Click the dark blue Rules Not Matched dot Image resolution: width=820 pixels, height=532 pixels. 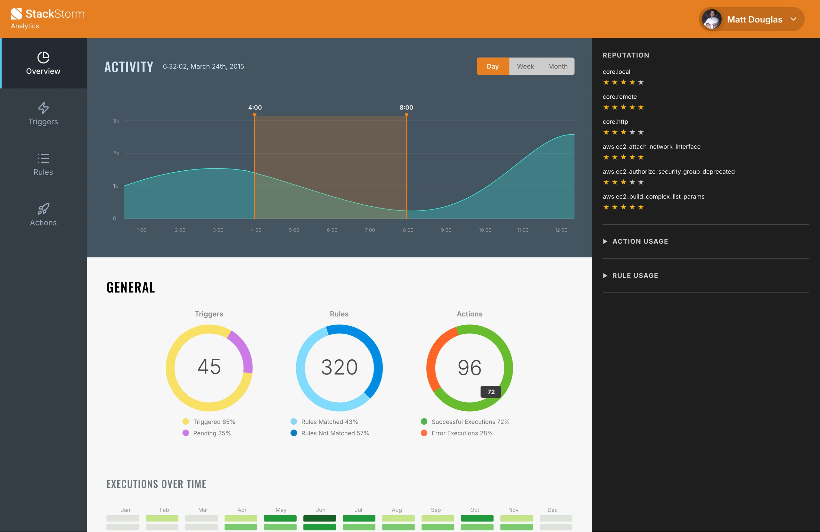pos(294,433)
